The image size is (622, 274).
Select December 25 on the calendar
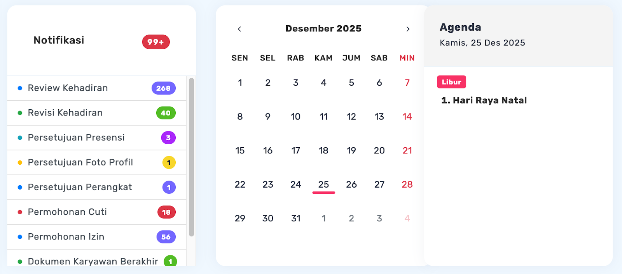click(x=323, y=184)
